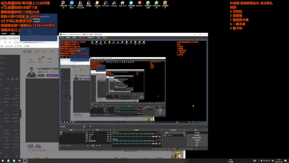Screen dimensions: 289x163
Task: Click the volume slider of first mixer channel
Action: coord(134,137)
